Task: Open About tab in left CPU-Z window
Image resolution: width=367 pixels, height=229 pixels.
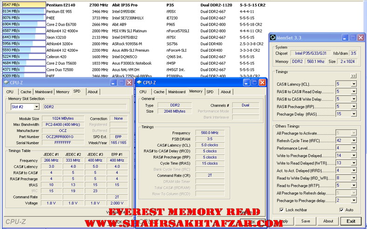Action: click(x=93, y=92)
